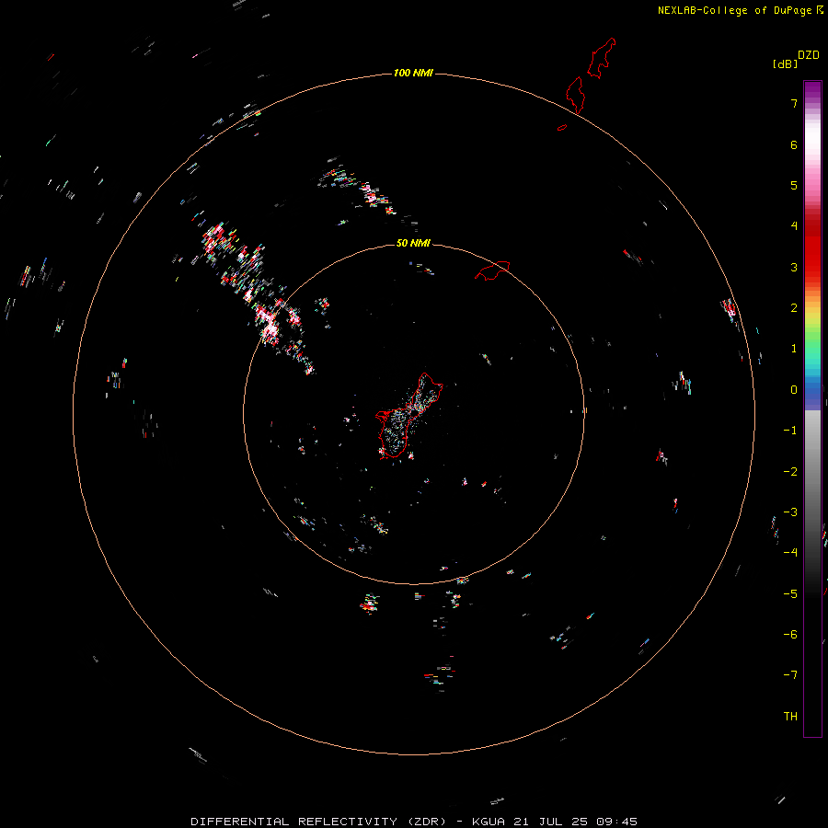Click the -6 value on the color scale

pos(790,635)
